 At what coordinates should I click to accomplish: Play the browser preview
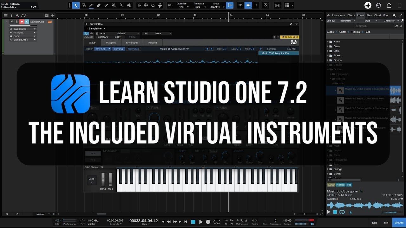coord(329,212)
